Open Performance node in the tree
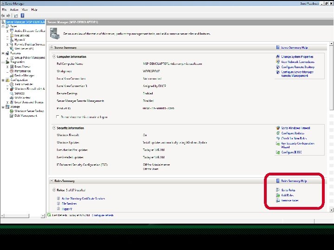Viewport: 334px width, 250px height. tap(23, 71)
